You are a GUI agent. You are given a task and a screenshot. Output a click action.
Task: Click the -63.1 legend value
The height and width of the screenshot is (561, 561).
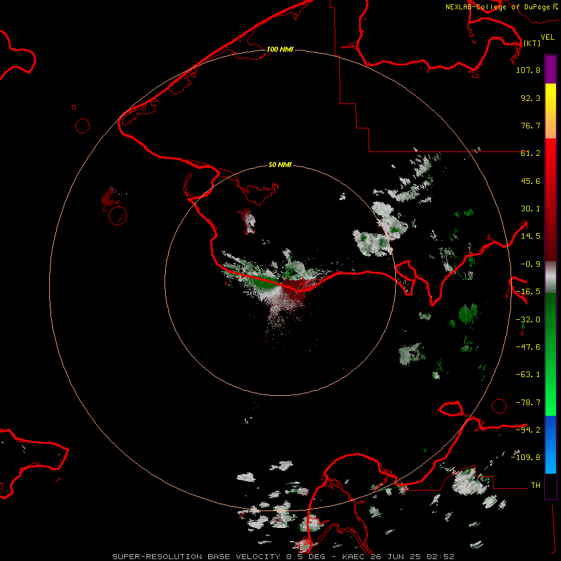528,375
